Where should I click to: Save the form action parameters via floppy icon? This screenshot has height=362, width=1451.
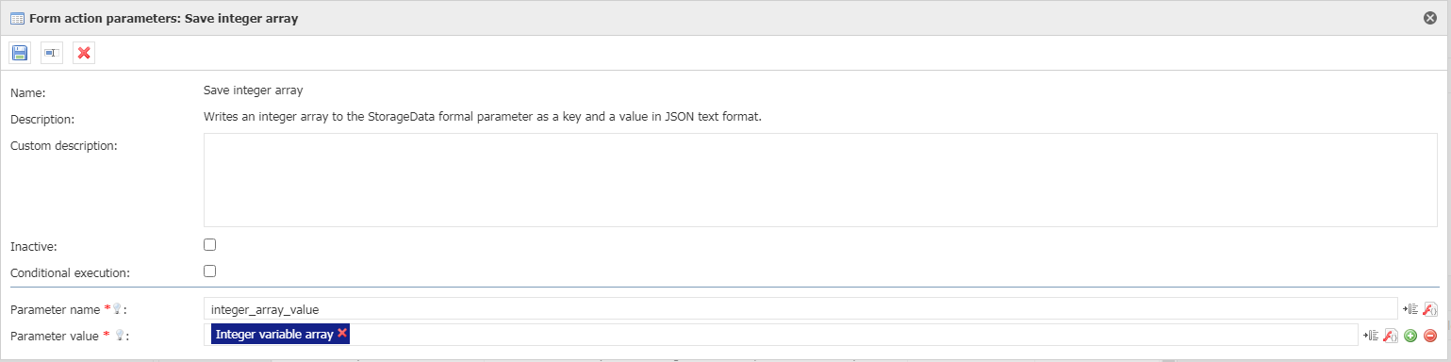(20, 53)
